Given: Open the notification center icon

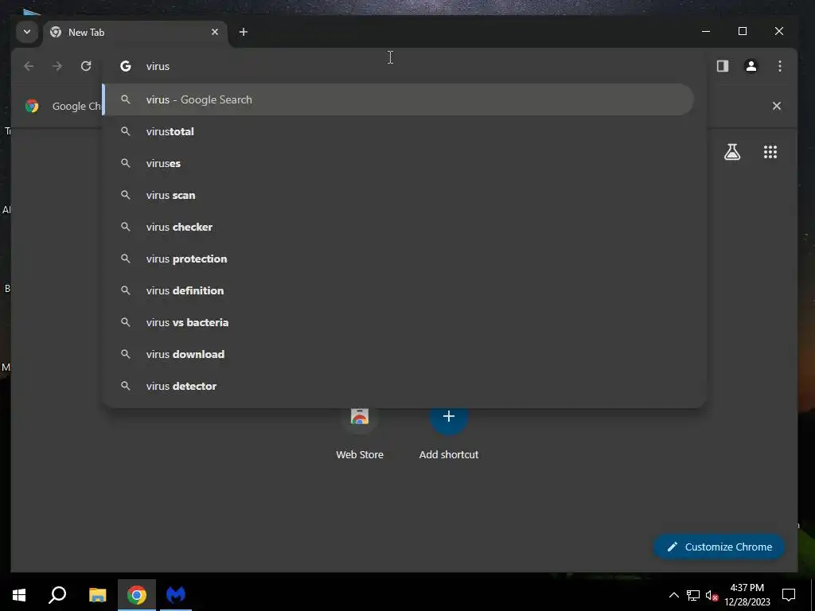Looking at the screenshot, I should pos(789,595).
